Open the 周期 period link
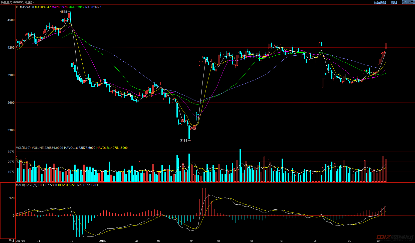 coord(394,2)
